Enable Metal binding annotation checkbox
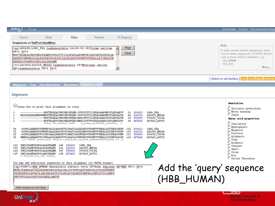 click(x=229, y=111)
